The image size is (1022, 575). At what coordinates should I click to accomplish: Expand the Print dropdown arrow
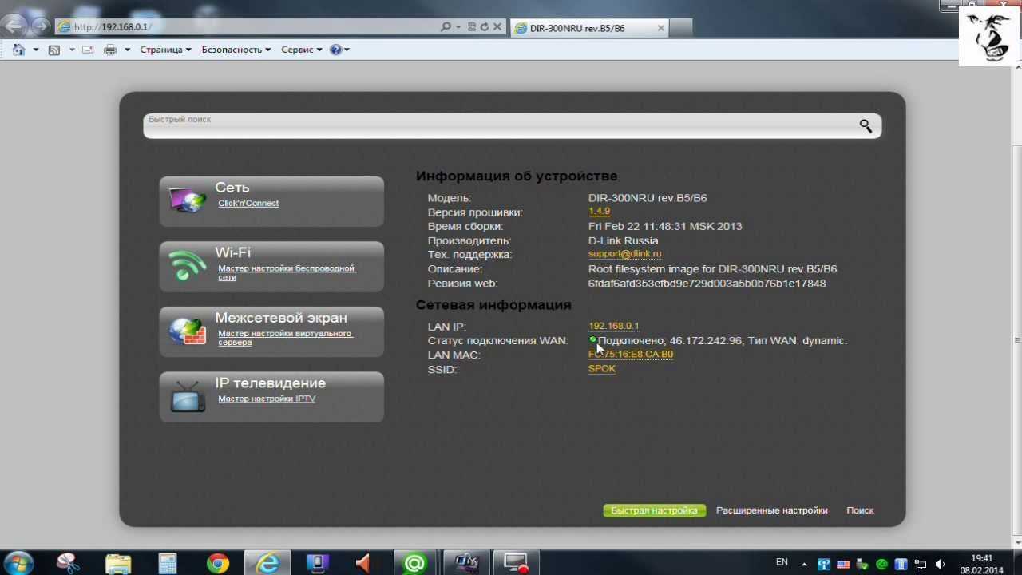pyautogui.click(x=127, y=50)
